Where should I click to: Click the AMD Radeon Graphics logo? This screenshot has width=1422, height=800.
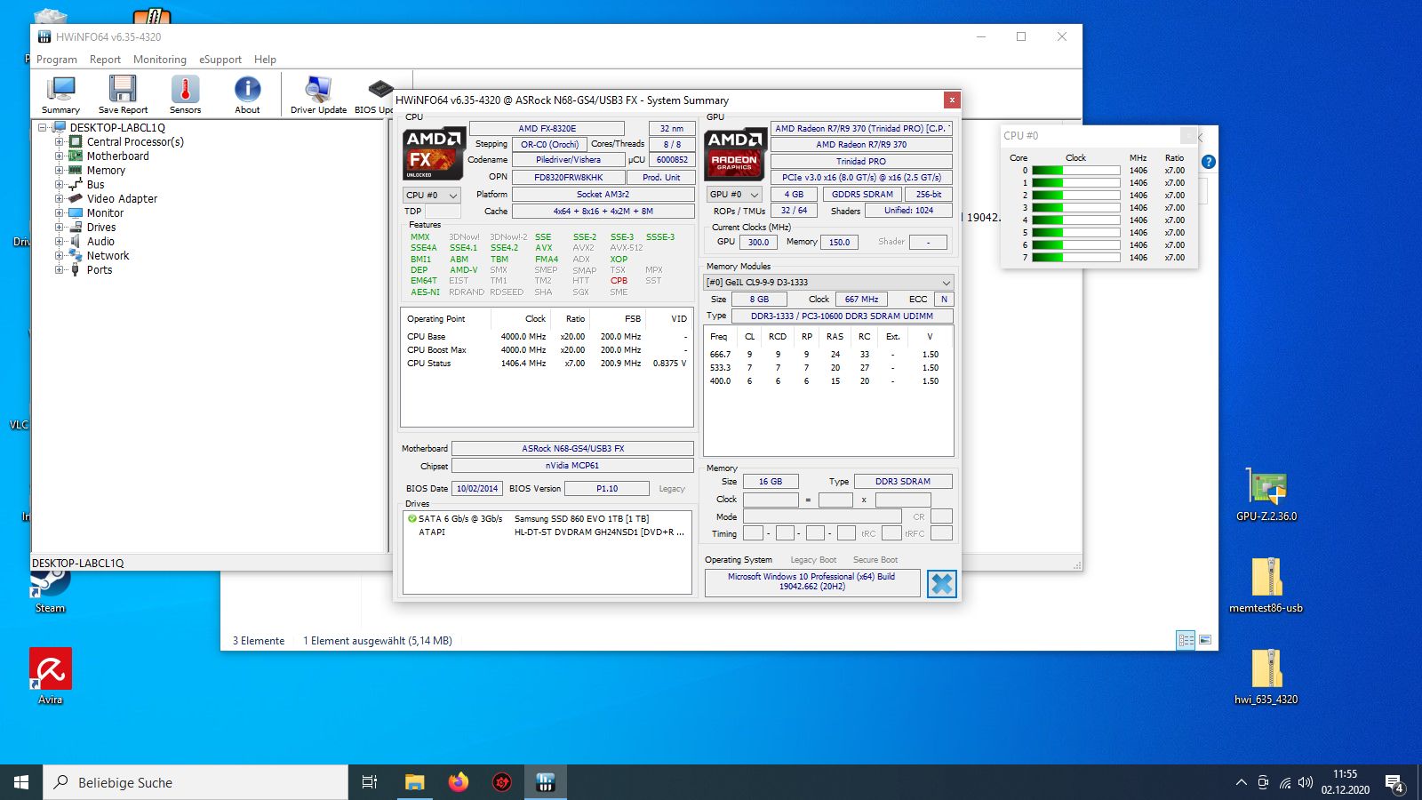point(735,154)
